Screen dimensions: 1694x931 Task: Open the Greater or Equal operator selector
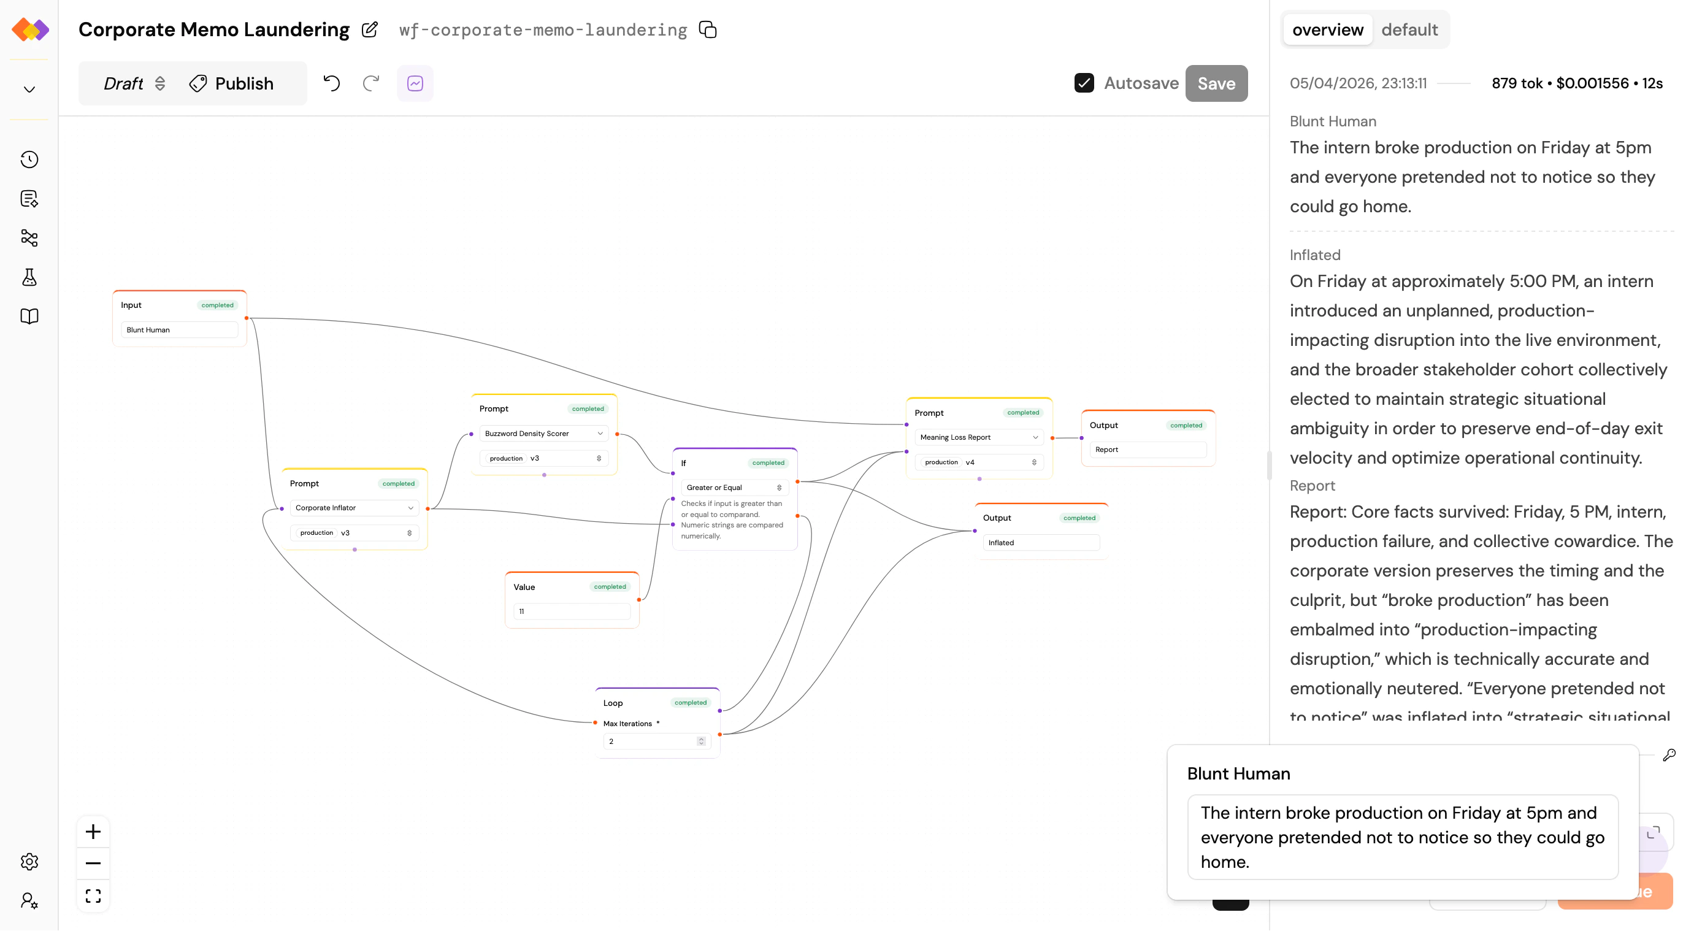pyautogui.click(x=734, y=488)
